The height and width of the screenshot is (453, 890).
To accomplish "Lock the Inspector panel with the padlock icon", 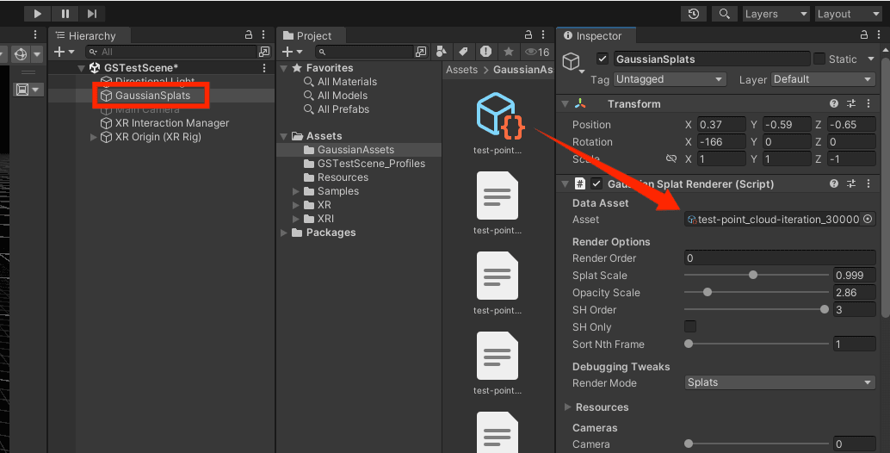I will click(x=864, y=35).
